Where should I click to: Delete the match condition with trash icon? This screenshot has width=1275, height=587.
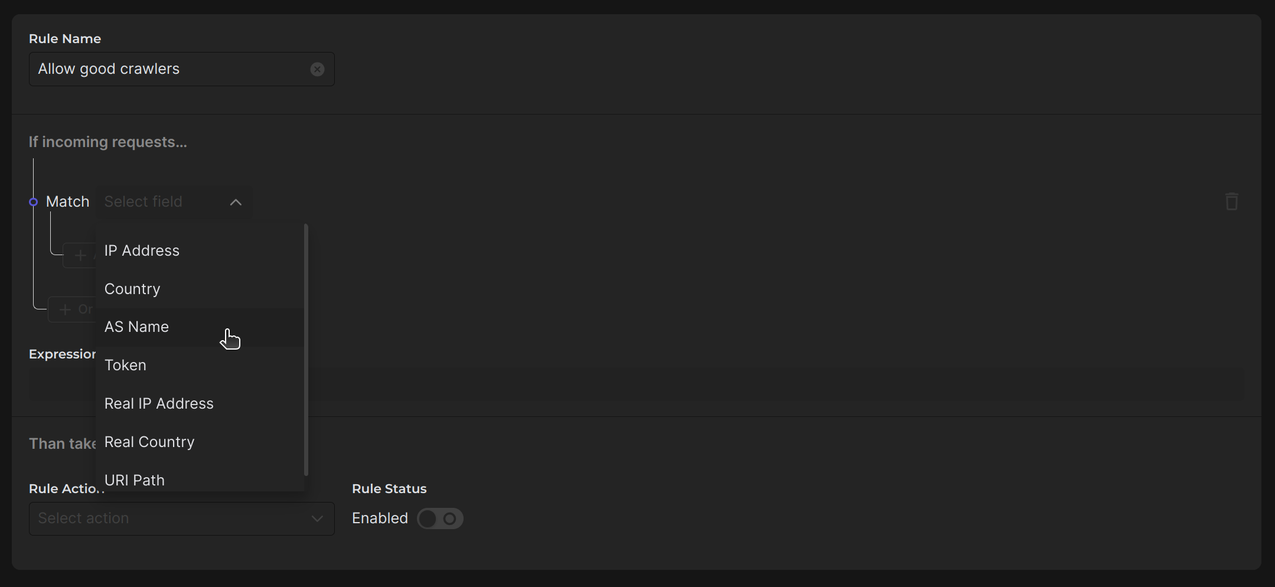pos(1231,202)
